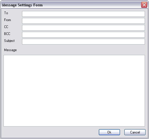This screenshot has width=149, height=139.
Task: Click the Cancel button
Action: tap(135, 132)
